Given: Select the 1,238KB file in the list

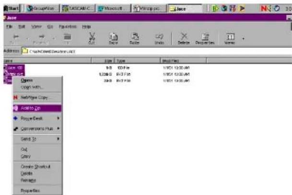Looking at the screenshot, I should click(x=14, y=74).
